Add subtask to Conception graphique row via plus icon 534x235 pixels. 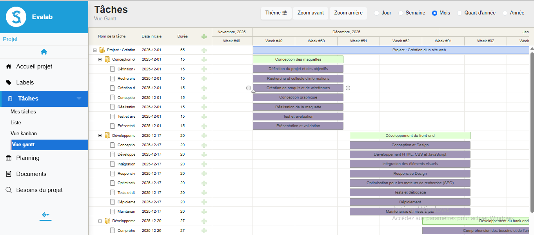click(x=204, y=97)
